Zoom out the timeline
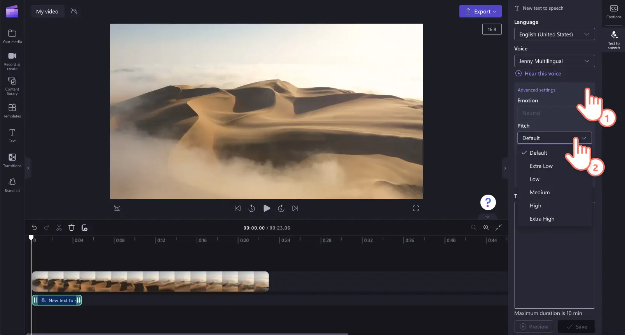This screenshot has width=625, height=335. click(x=473, y=228)
